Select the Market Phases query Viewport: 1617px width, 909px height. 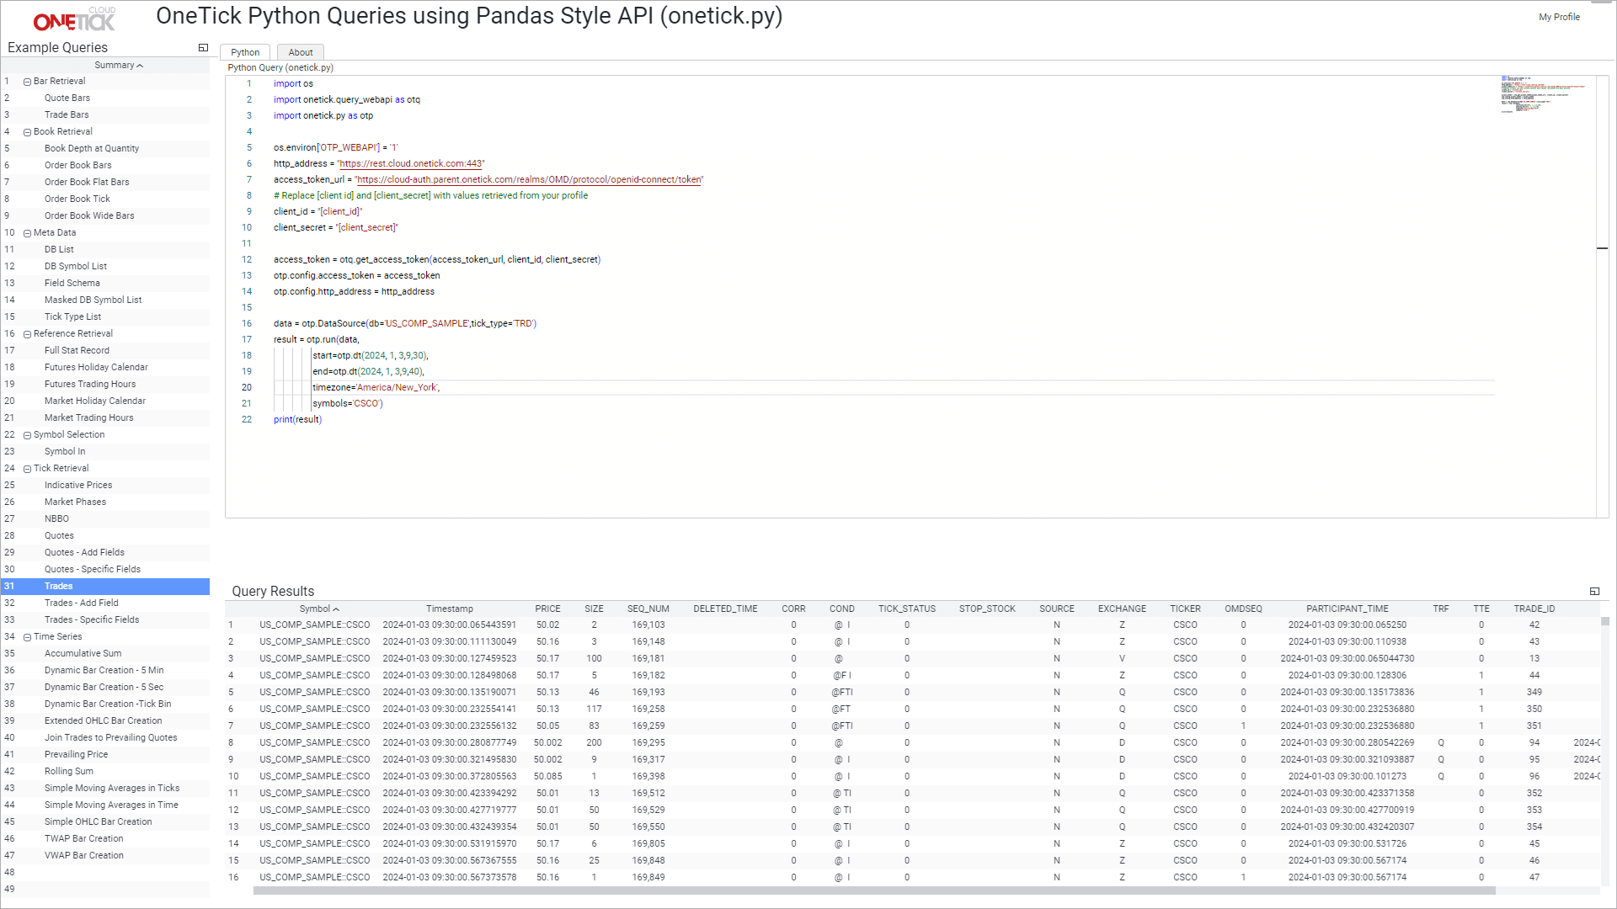tap(75, 502)
